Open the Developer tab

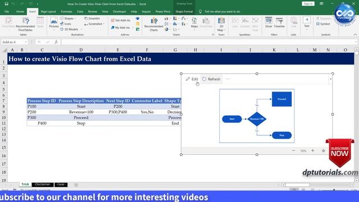tap(119, 11)
